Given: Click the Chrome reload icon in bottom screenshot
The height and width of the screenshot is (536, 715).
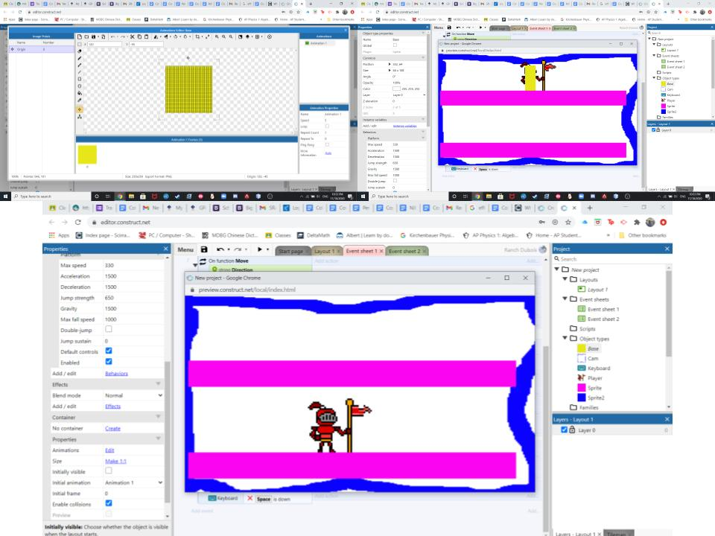Looking at the screenshot, I should [x=78, y=222].
